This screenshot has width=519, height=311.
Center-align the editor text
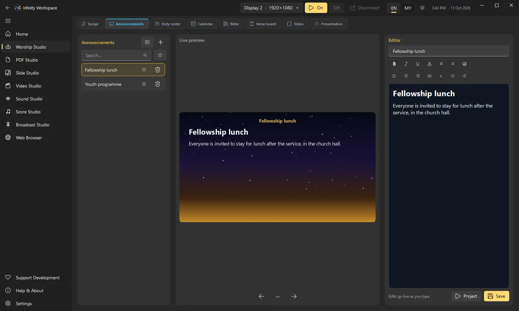(406, 76)
